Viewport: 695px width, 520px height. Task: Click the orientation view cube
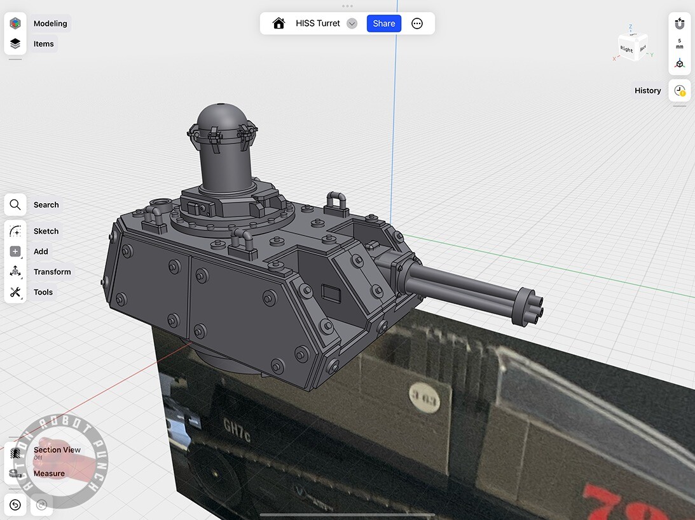[633, 47]
